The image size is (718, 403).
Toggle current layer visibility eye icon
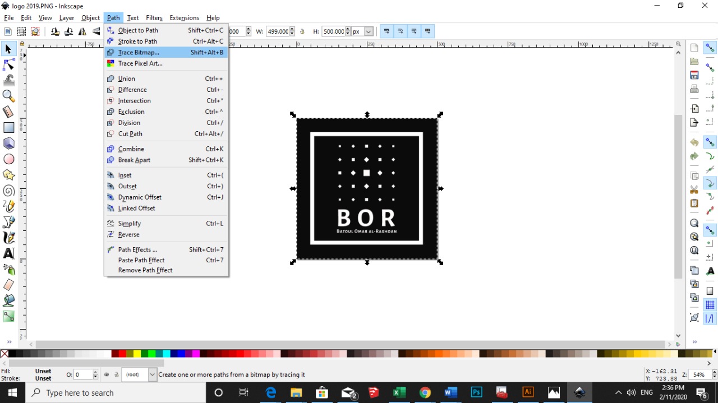(x=107, y=374)
